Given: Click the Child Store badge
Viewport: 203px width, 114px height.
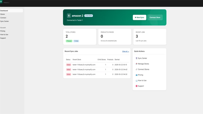Looking at the screenshot, I should pyautogui.click(x=89, y=16).
